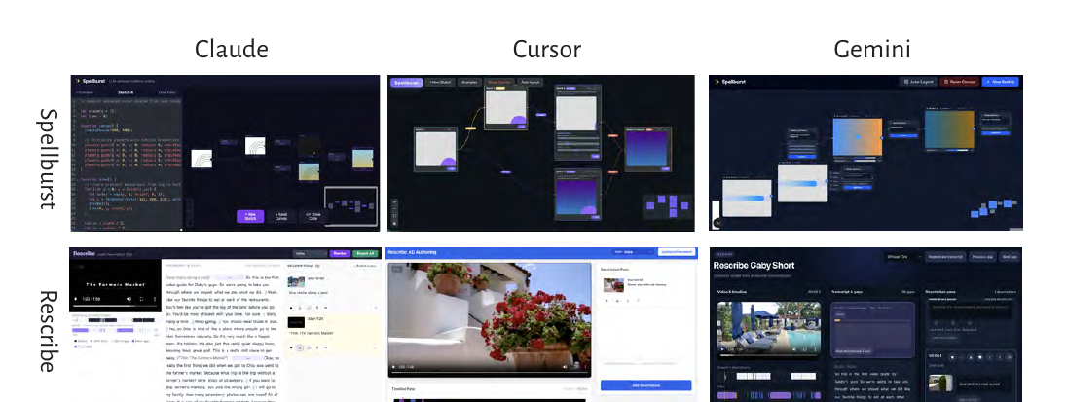Click lock icon in Cursor Spellburst zoom controls

(x=394, y=224)
